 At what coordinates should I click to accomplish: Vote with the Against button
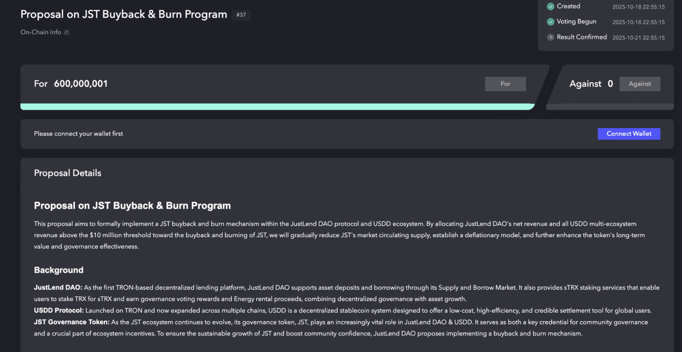pos(640,84)
